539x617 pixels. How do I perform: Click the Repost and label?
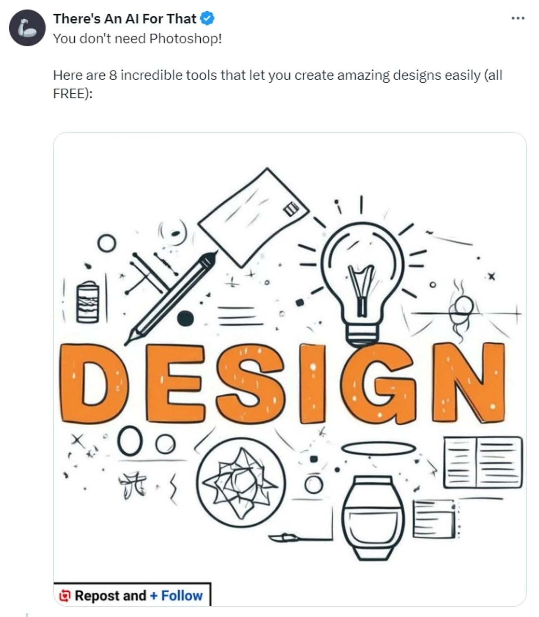click(111, 595)
